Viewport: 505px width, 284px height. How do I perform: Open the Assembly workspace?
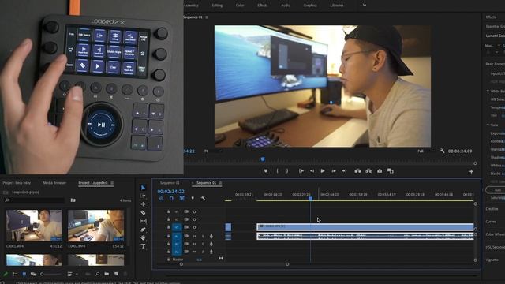coord(191,6)
